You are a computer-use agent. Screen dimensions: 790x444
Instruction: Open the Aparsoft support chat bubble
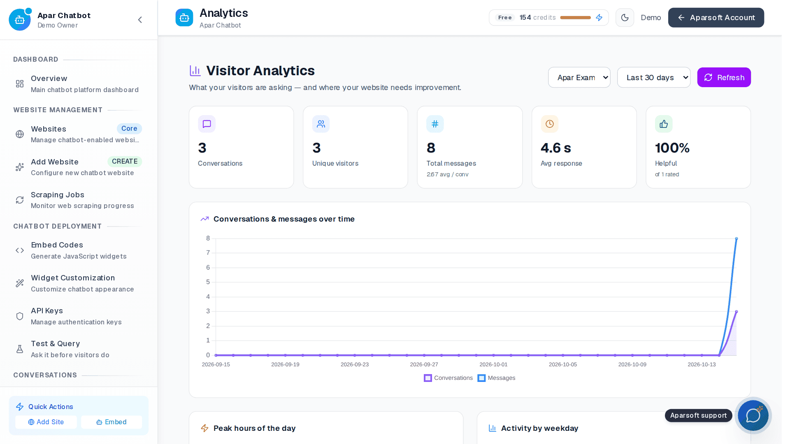tap(753, 415)
